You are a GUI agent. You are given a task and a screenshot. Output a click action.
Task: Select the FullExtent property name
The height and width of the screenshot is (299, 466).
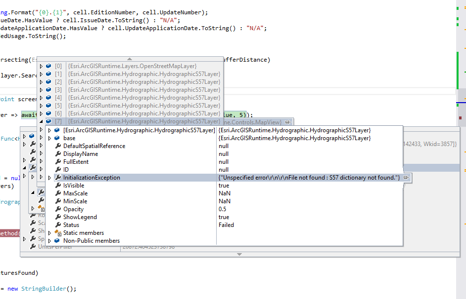76,162
